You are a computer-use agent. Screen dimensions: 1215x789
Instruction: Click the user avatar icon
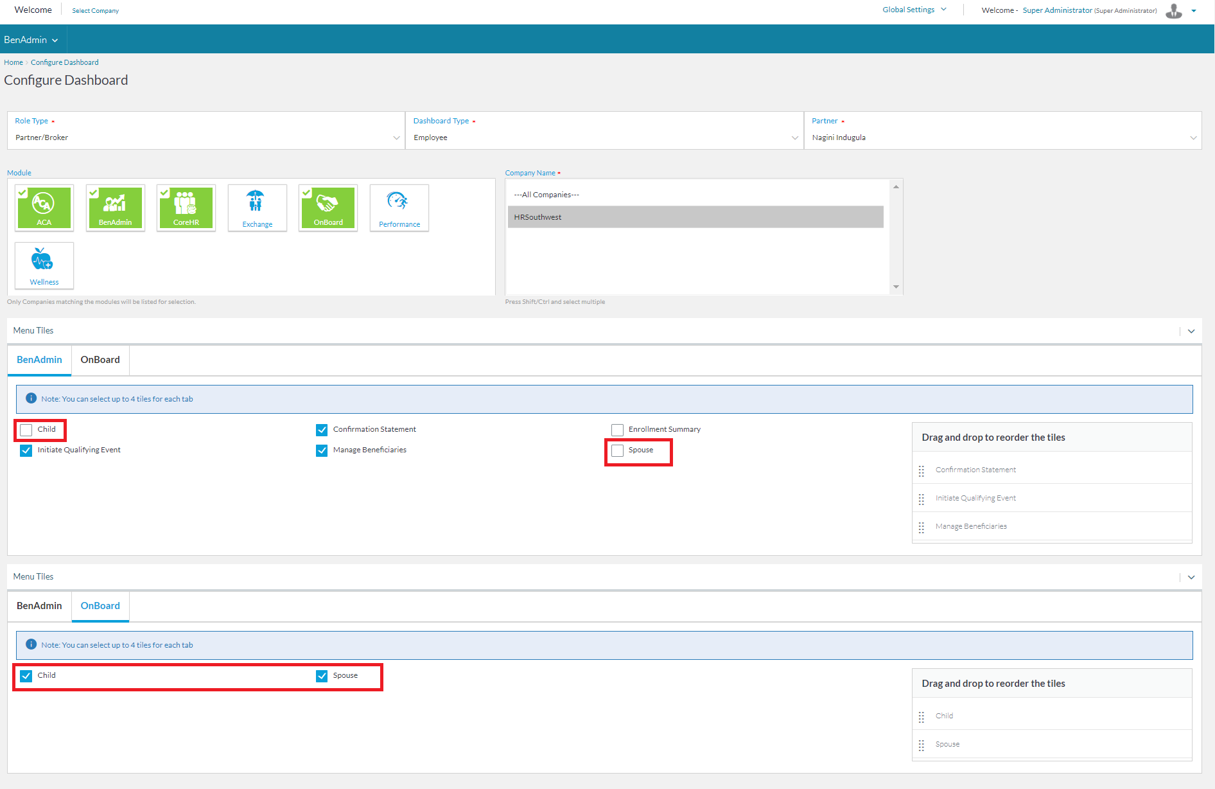tap(1173, 11)
